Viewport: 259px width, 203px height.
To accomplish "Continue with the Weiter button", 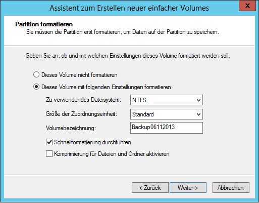I will 188,187.
